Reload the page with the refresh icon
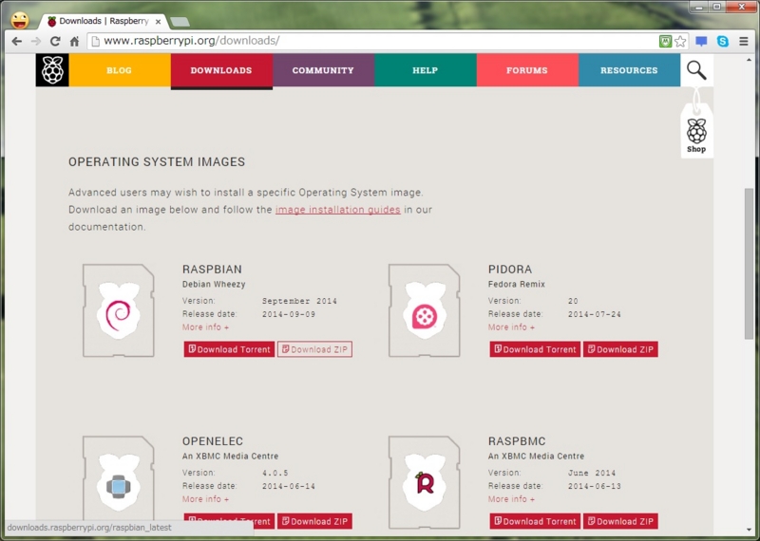The width and height of the screenshot is (760, 541). pos(55,41)
